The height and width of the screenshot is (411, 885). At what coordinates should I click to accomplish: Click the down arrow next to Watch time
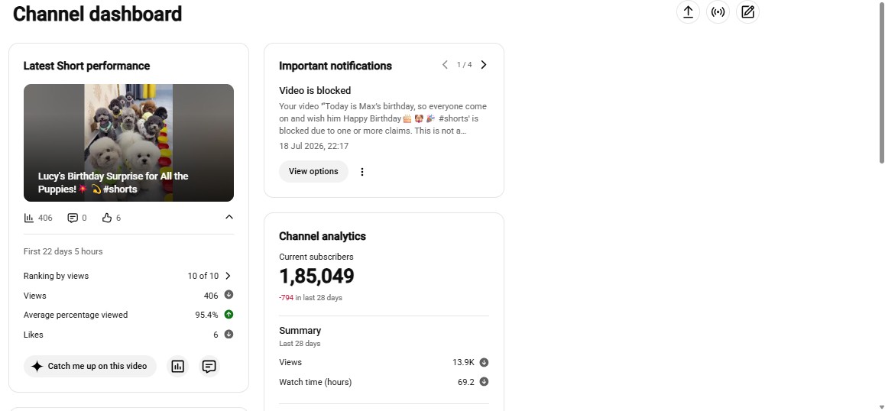coord(484,382)
